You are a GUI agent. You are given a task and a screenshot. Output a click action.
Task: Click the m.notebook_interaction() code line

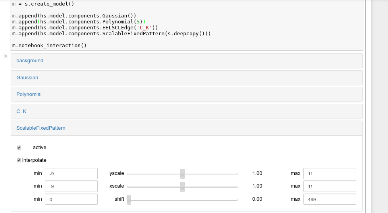click(x=49, y=45)
